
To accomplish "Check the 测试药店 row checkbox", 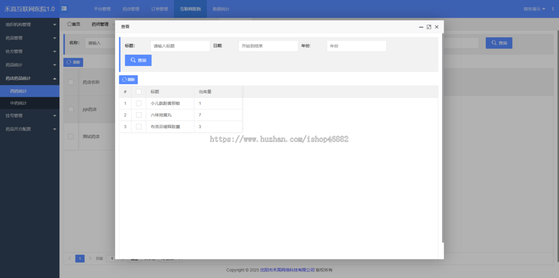I will coord(71,136).
